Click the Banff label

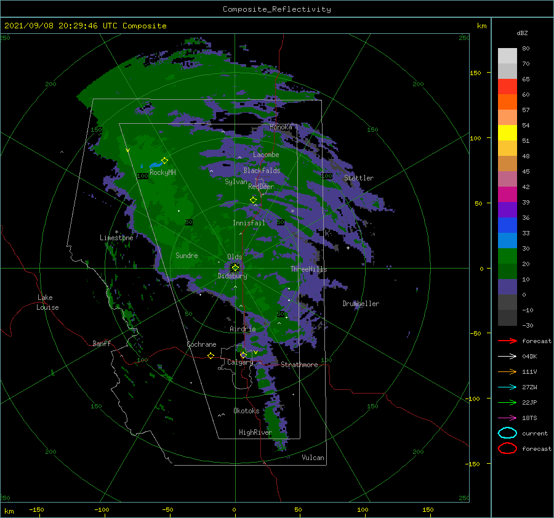102,343
